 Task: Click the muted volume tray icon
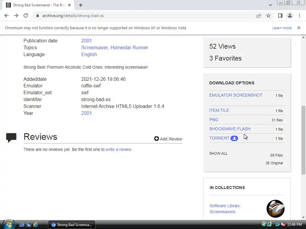coord(283,224)
